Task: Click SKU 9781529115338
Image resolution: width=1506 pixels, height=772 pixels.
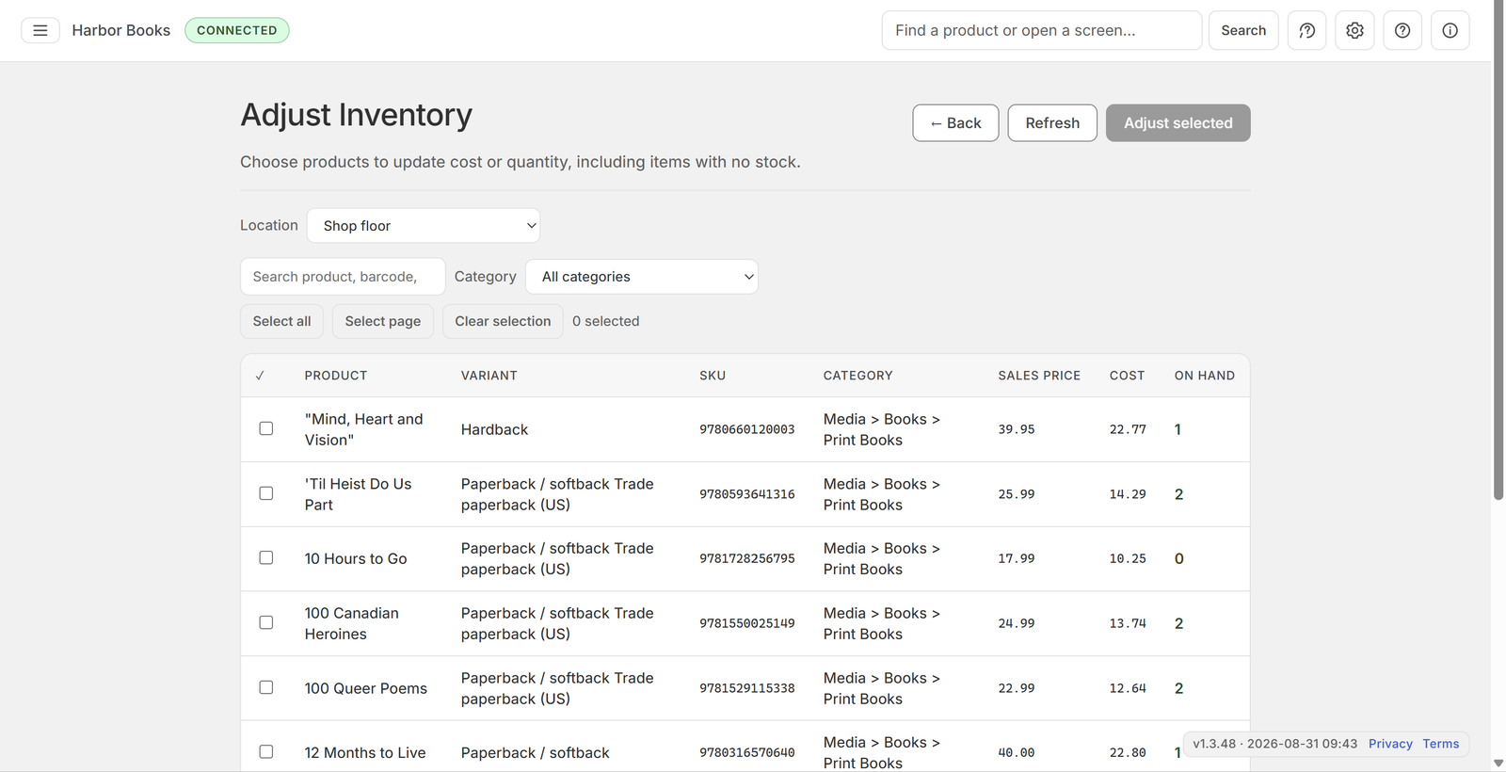Action: [x=746, y=688]
